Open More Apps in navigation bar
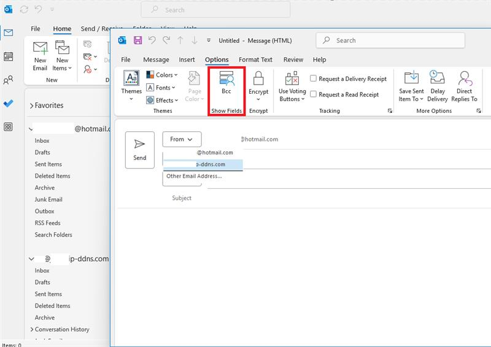 (8, 127)
